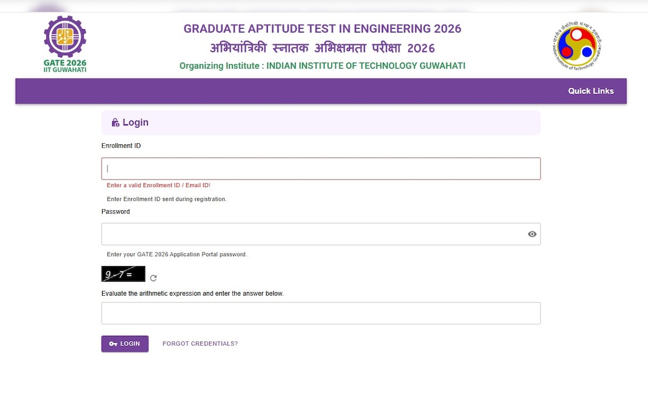Click the Organizing Institute IIT Guwahati text

pyautogui.click(x=322, y=66)
